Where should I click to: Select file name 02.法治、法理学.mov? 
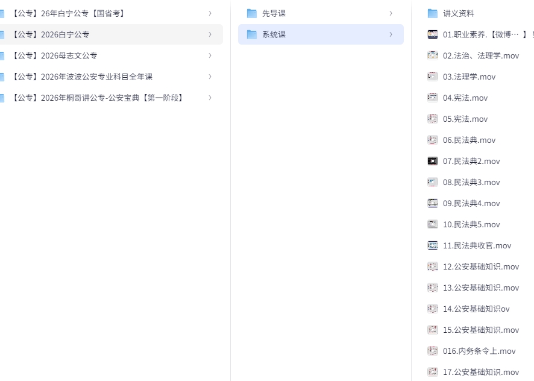481,55
